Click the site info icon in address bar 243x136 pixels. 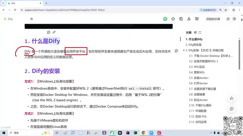pos(22,10)
